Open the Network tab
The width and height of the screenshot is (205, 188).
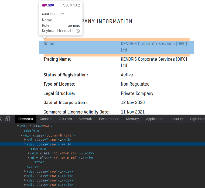[x=85, y=119]
